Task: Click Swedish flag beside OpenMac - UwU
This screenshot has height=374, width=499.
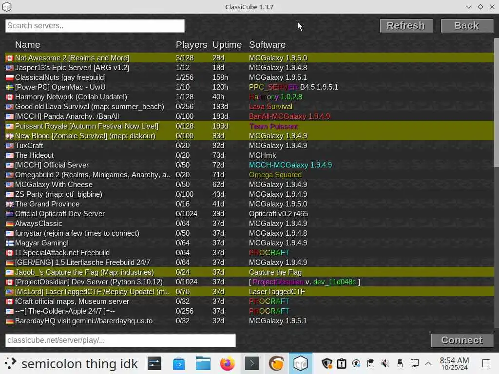Action: pyautogui.click(x=10, y=88)
